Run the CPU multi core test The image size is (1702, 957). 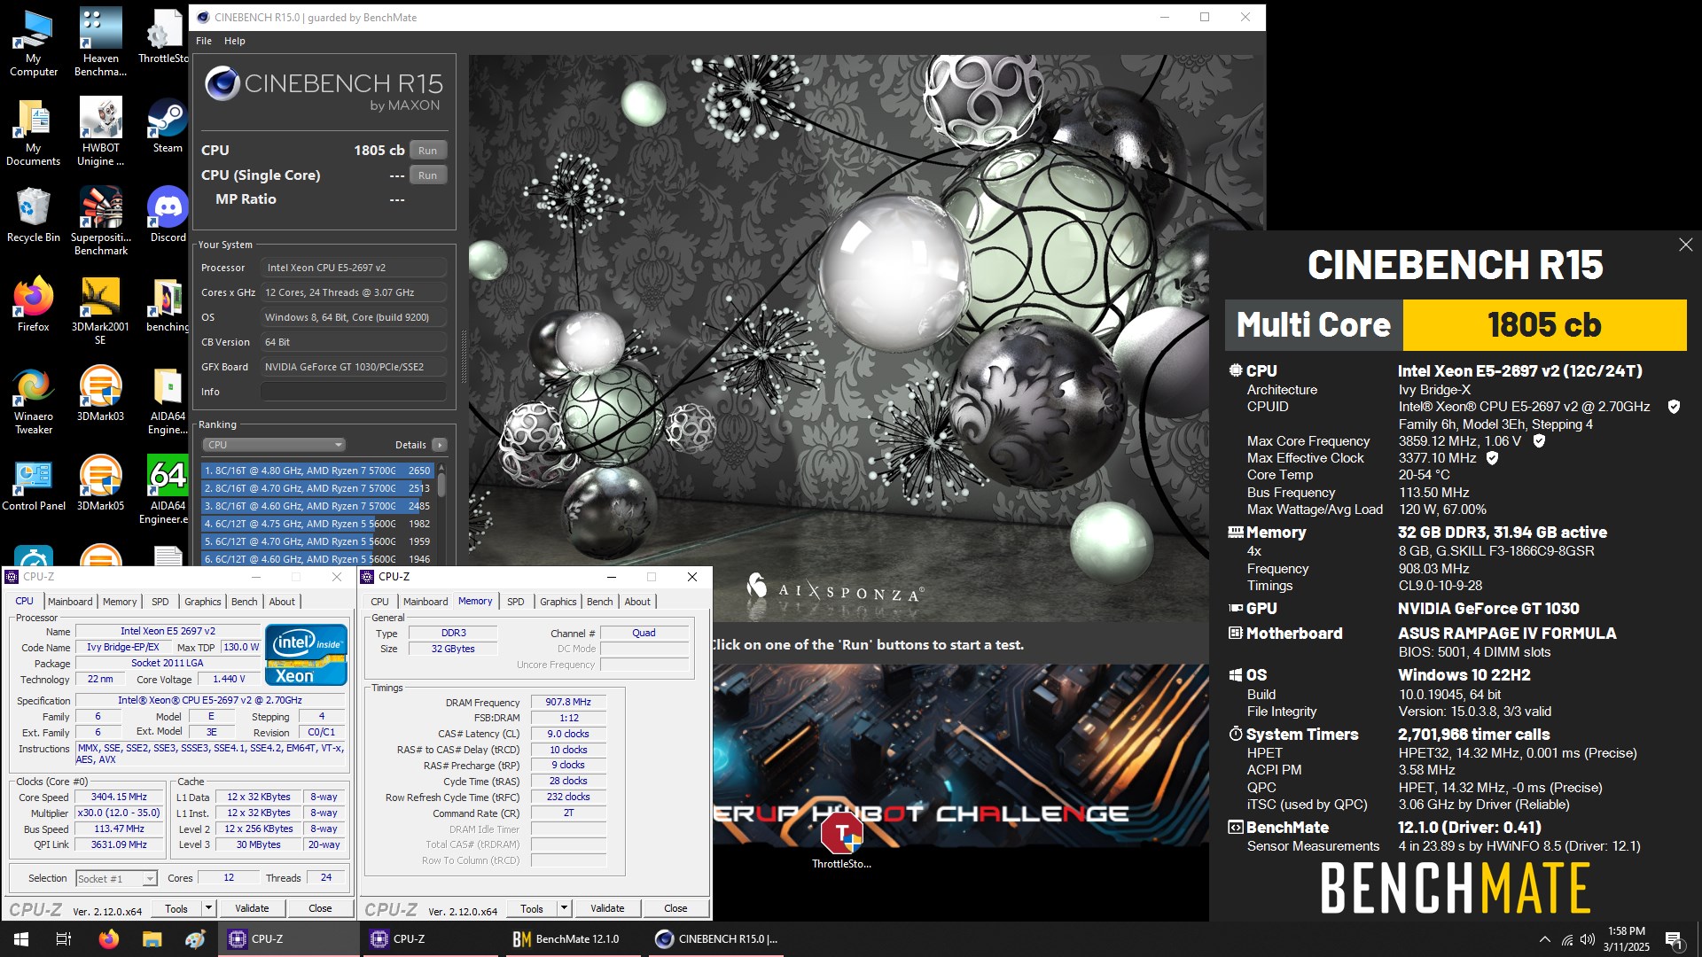(428, 151)
